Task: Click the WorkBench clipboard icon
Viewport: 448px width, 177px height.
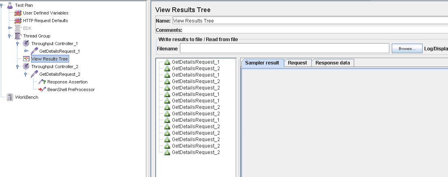Action: click(10, 97)
